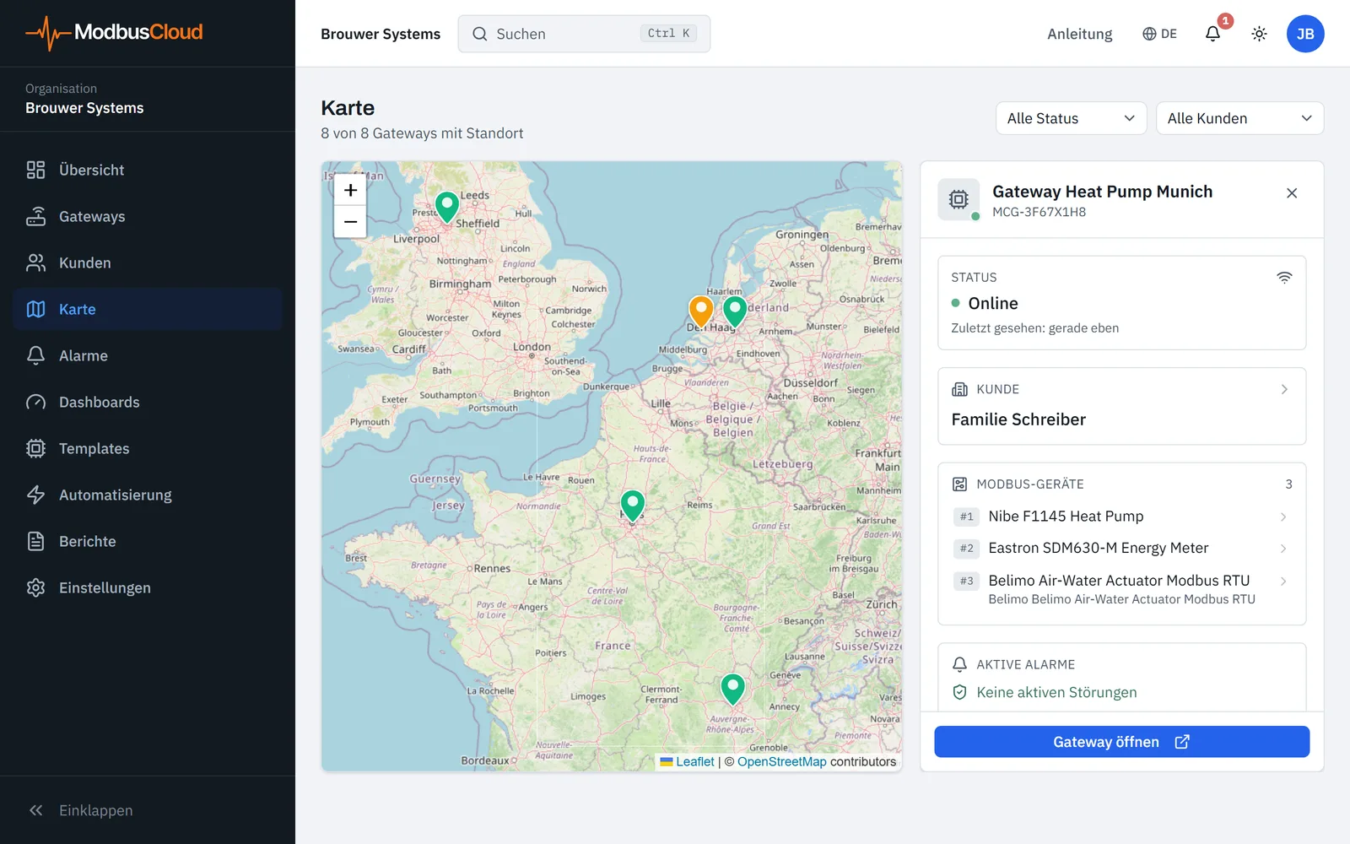Image resolution: width=1350 pixels, height=844 pixels.
Task: Open Einstellungen sidebar item
Action: point(148,587)
